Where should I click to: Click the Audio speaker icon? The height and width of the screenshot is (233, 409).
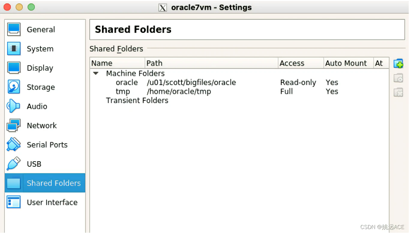14,106
